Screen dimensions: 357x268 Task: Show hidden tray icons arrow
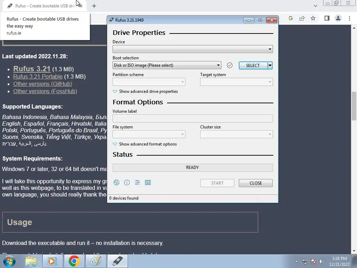coord(296,262)
